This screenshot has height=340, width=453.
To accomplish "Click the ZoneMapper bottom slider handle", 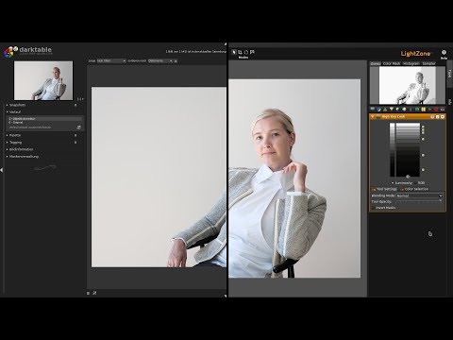I will 408,177.
